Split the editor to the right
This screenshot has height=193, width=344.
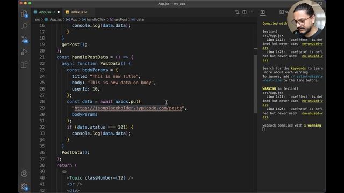[x=245, y=12]
